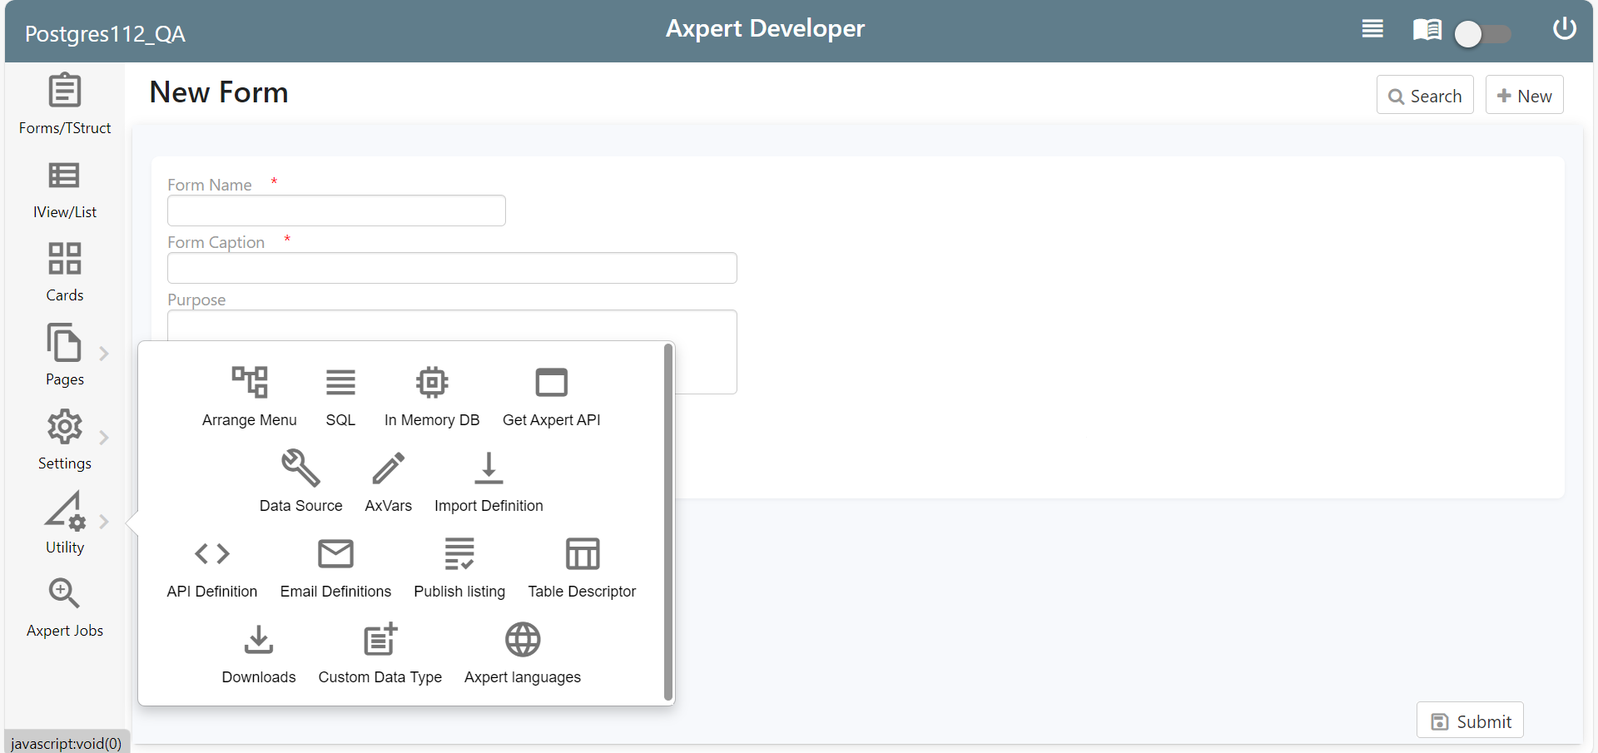Open the In Memory DB tool
The height and width of the screenshot is (753, 1598).
coord(431,383)
